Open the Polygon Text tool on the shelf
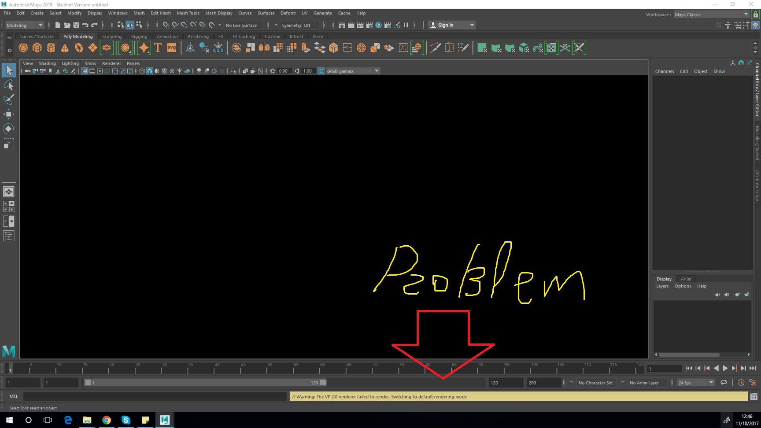This screenshot has height=428, width=761. point(157,48)
